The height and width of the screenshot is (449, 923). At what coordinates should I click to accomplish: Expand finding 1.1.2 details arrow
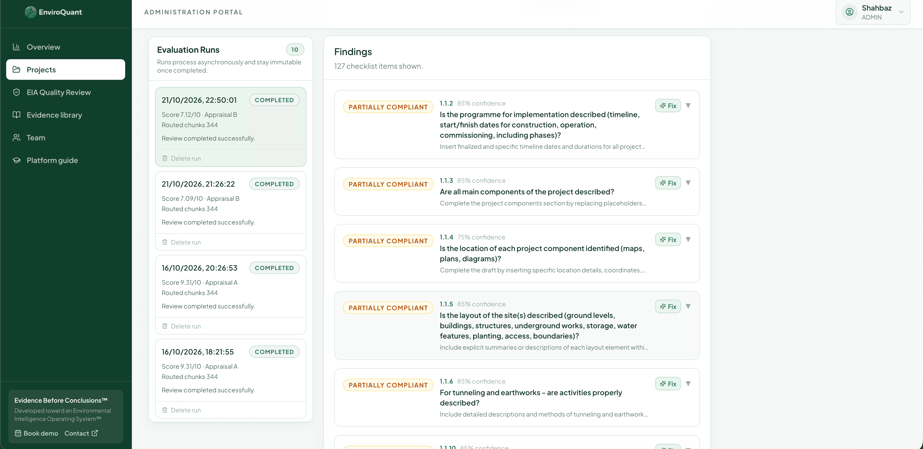tap(688, 106)
